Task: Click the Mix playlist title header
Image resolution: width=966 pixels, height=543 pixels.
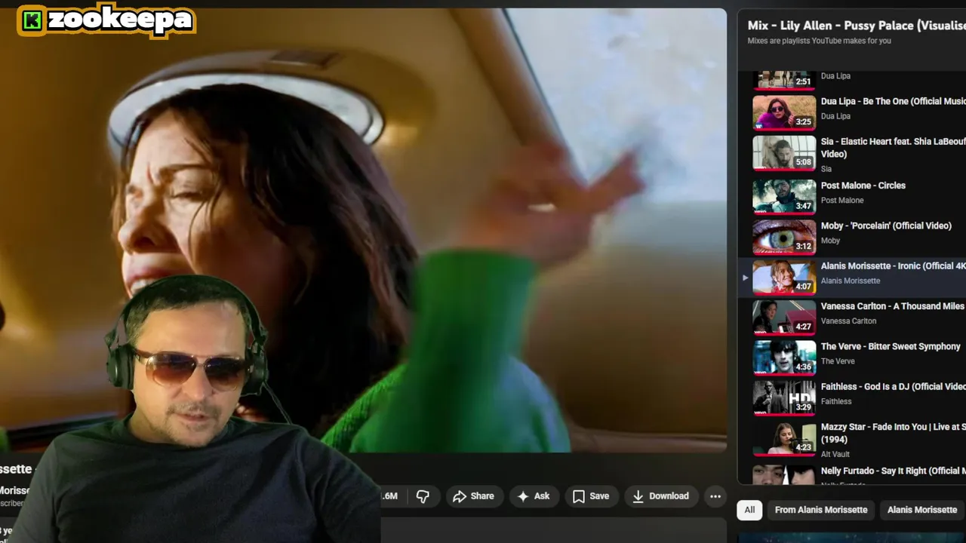Action: tap(856, 26)
